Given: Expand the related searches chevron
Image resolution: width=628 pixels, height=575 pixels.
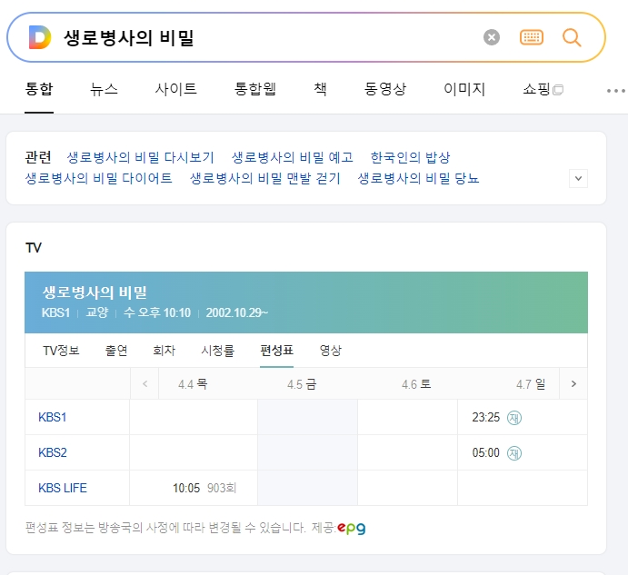Looking at the screenshot, I should [x=578, y=178].
